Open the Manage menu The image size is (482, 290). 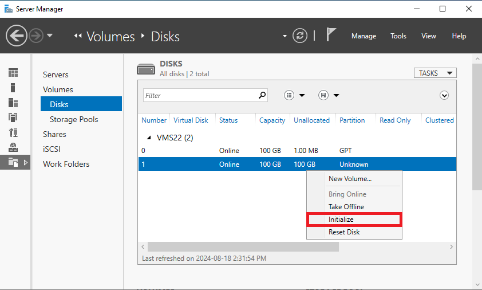click(364, 36)
